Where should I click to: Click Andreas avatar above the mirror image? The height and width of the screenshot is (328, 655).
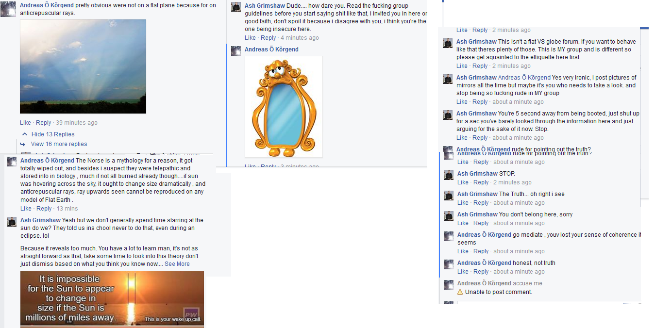click(236, 50)
